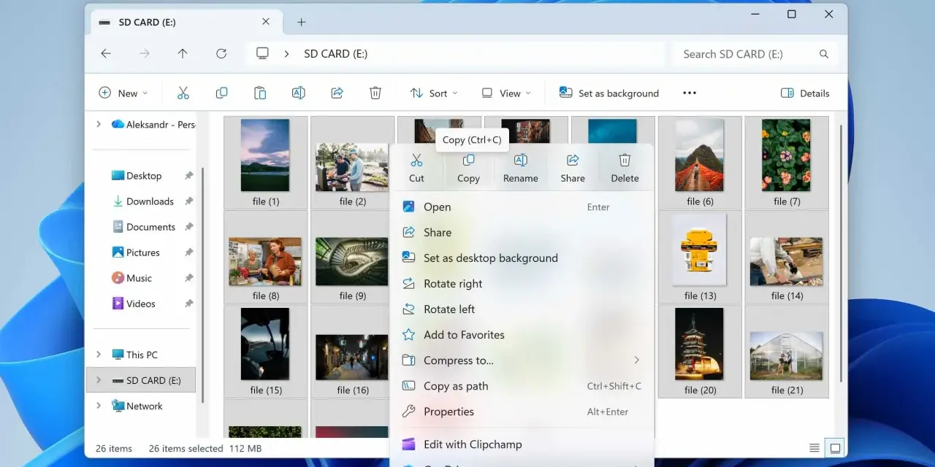935x467 pixels.
Task: Unpin Downloads using its pin icon
Action: coord(188,201)
